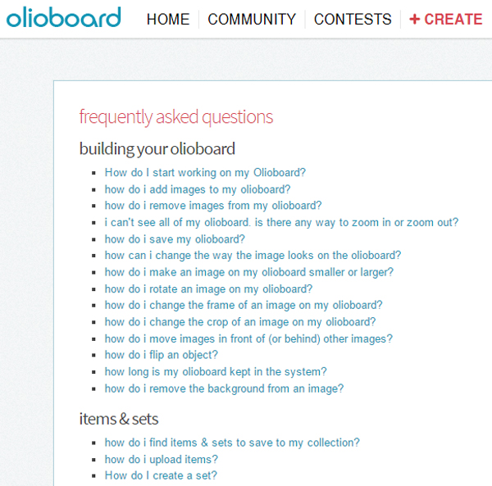The width and height of the screenshot is (492, 486).
Task: Go to the COMMUNITY page
Action: pyautogui.click(x=252, y=19)
